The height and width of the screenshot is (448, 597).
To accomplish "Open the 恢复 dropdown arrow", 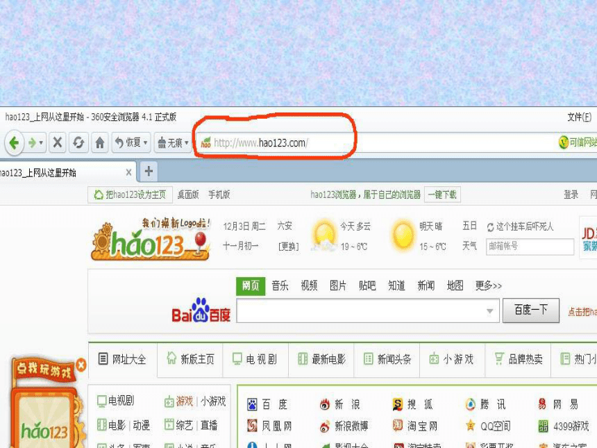I will [146, 143].
